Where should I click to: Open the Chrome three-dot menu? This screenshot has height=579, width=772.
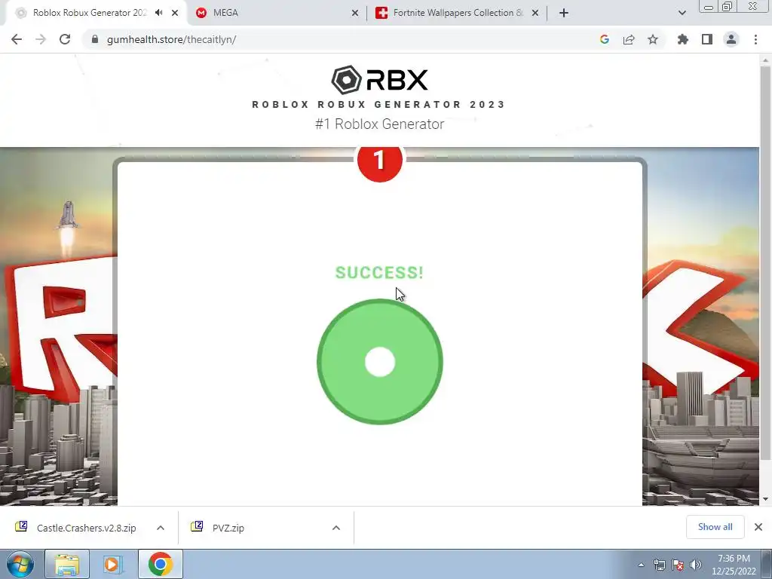click(x=755, y=39)
